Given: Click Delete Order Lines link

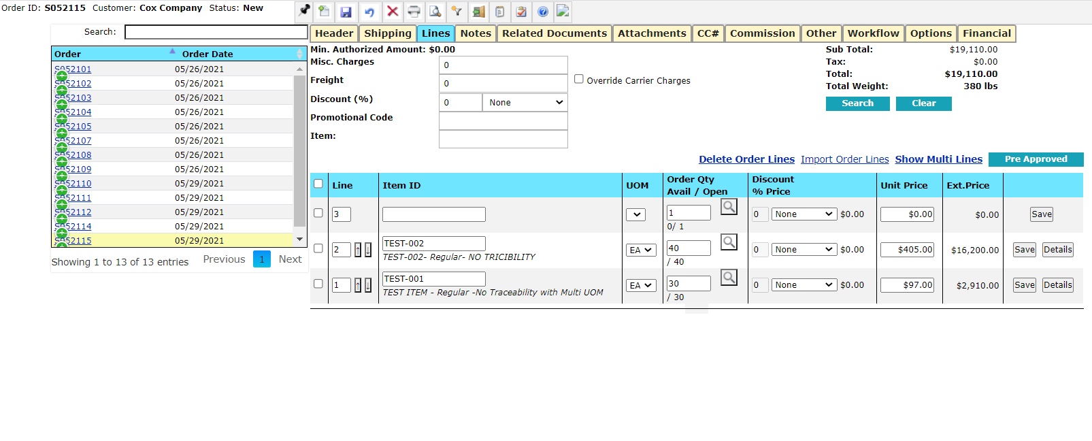Looking at the screenshot, I should (746, 159).
